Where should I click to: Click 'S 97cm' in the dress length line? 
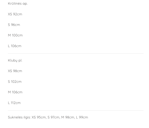(x=54, y=117)
